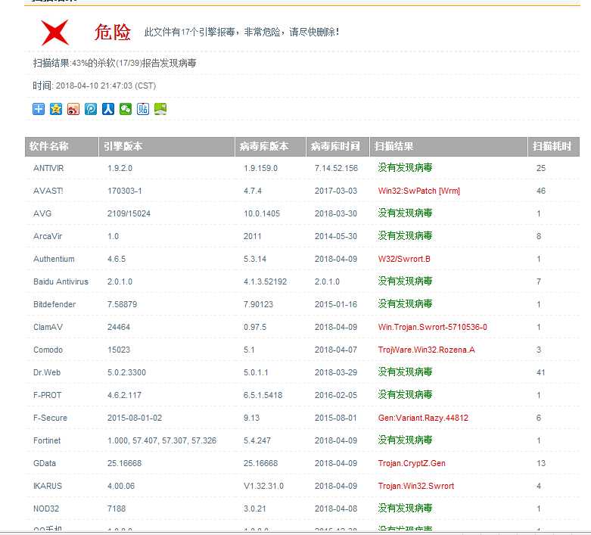The height and width of the screenshot is (535, 591).
Task: Click the 扫描耗时 column header
Action: click(x=554, y=146)
